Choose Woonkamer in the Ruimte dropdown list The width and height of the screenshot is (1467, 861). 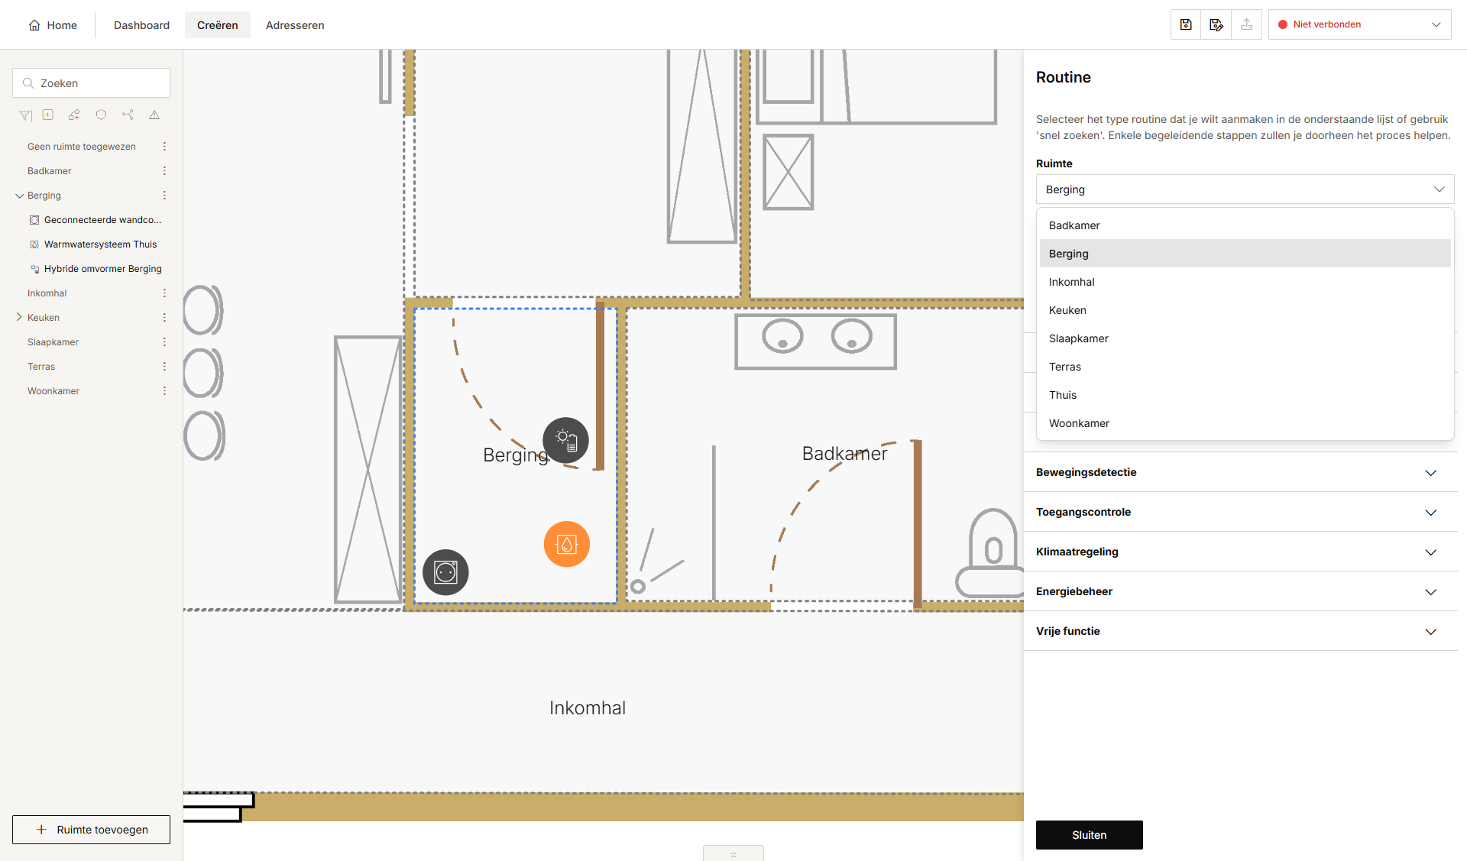1245,423
